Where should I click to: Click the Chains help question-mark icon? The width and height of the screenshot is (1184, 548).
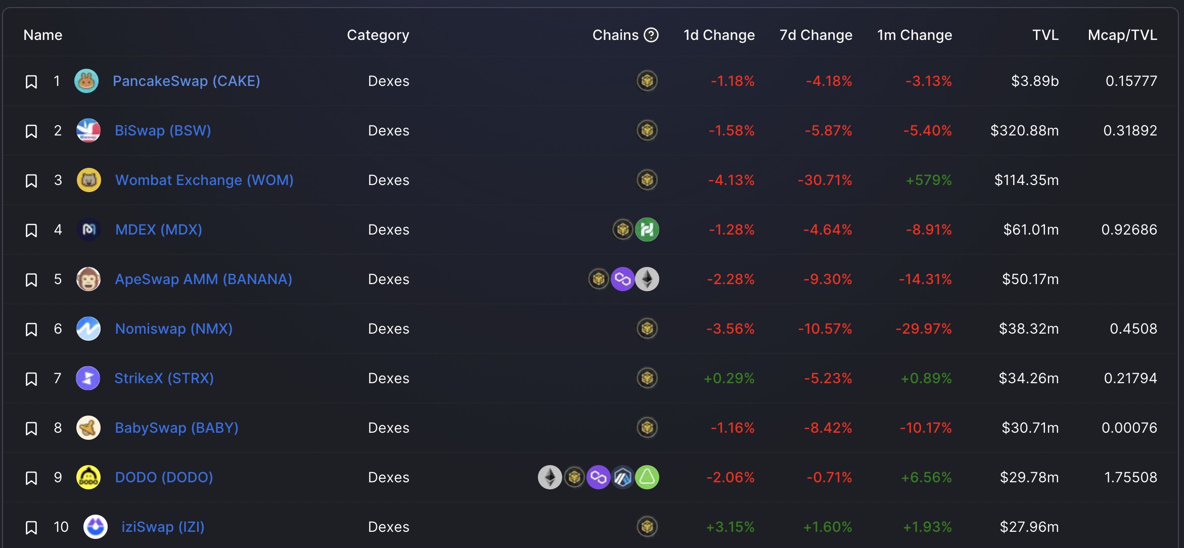point(651,35)
